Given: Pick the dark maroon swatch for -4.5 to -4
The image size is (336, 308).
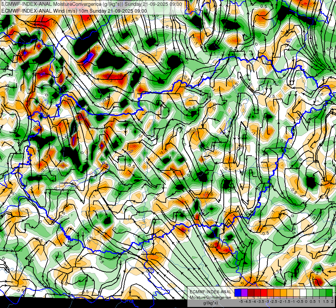Looking at the screenshot, I should click(x=251, y=293).
